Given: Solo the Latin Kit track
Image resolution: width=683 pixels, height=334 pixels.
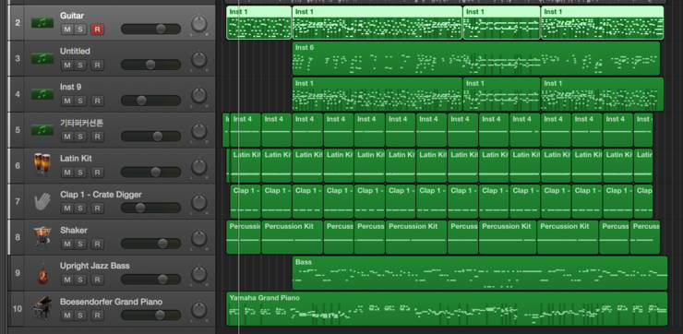Looking at the screenshot, I should (79, 173).
